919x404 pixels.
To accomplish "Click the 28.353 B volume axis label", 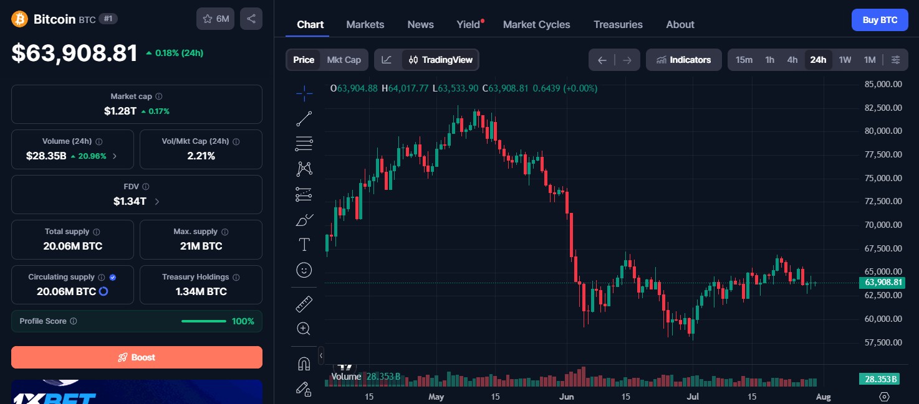I will point(879,379).
